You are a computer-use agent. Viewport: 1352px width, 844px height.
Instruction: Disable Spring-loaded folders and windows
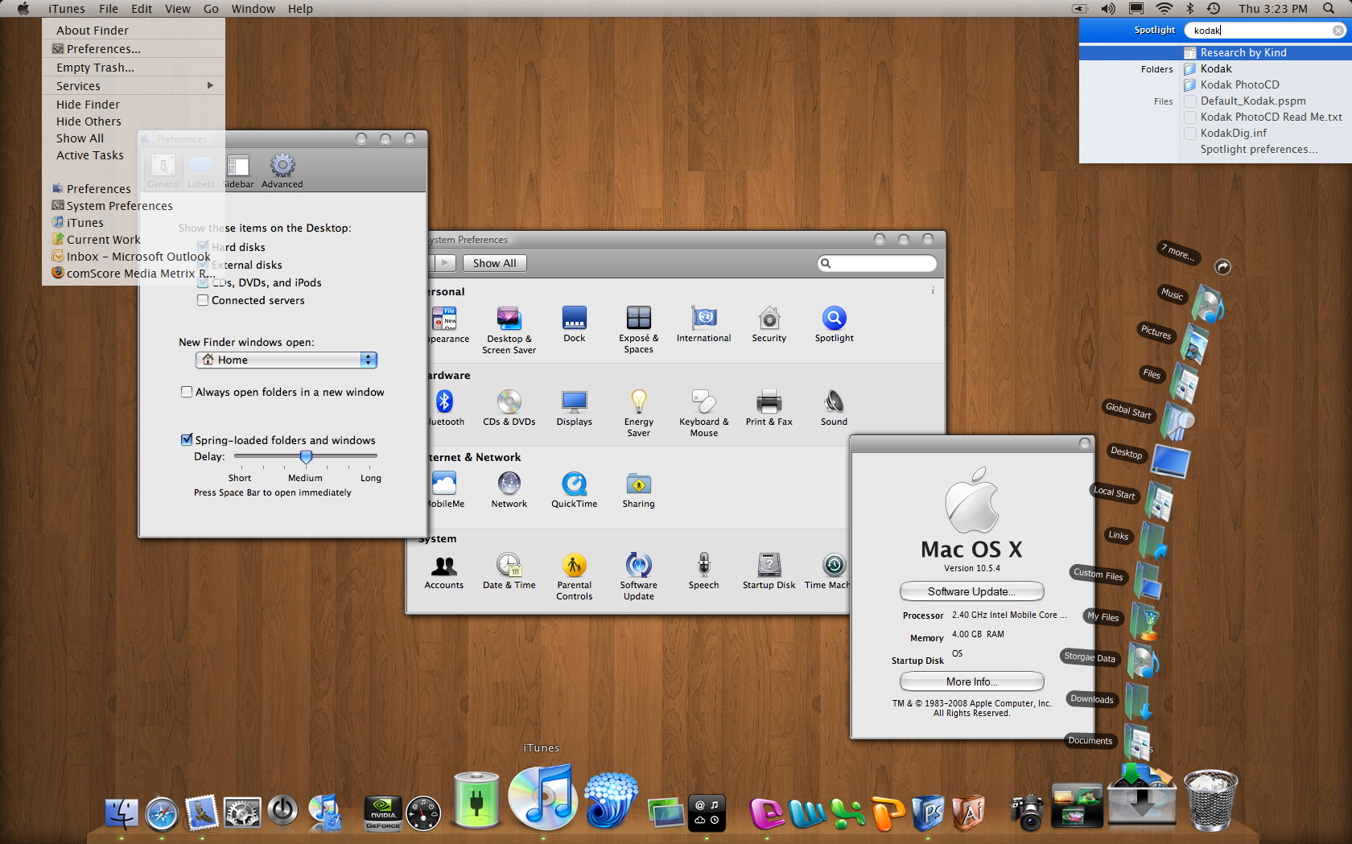187,440
